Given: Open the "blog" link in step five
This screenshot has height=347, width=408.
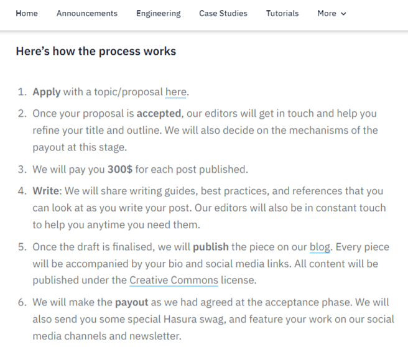Looking at the screenshot, I should pyautogui.click(x=320, y=247).
